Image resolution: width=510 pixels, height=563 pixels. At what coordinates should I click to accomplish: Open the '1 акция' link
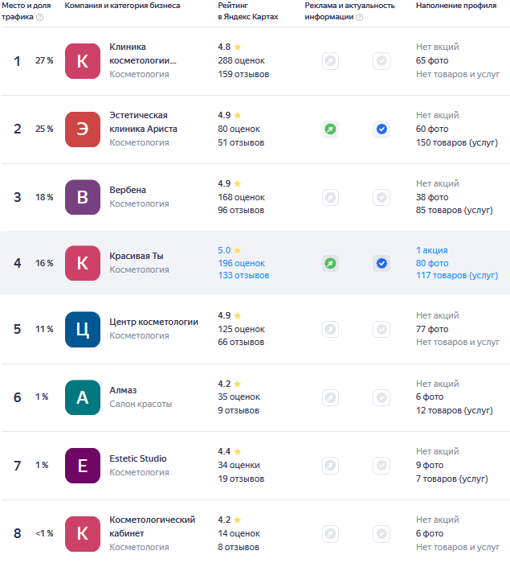pos(432,250)
